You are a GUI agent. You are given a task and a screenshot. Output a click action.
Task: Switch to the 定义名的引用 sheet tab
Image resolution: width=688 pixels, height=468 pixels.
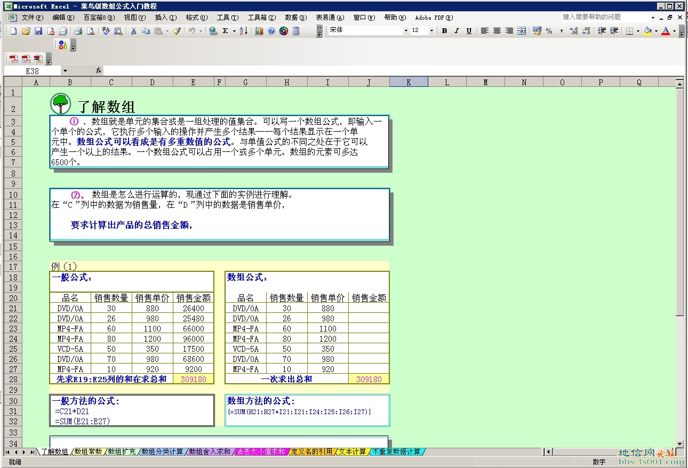311,451
